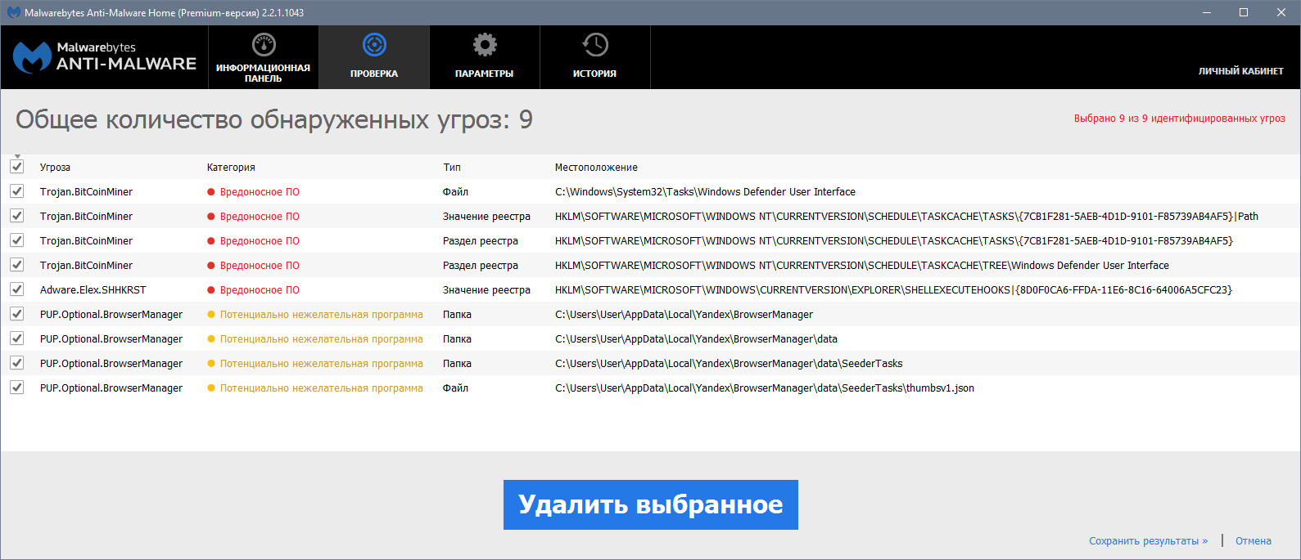Open Параметры gear icon

pyautogui.click(x=485, y=45)
